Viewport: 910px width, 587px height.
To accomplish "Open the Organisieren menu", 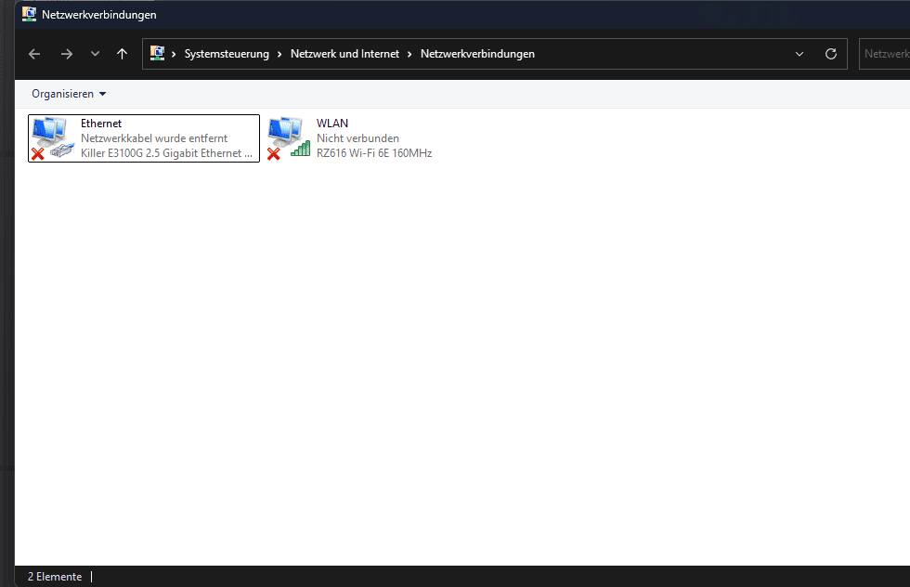I will click(x=69, y=94).
